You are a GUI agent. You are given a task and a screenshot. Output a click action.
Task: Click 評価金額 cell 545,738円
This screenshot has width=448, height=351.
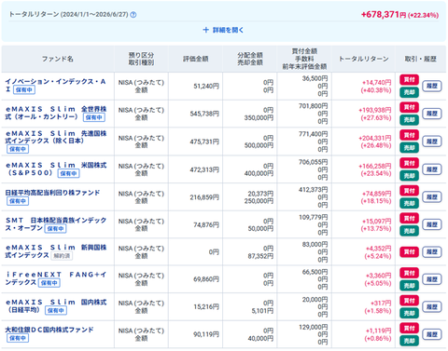204,114
